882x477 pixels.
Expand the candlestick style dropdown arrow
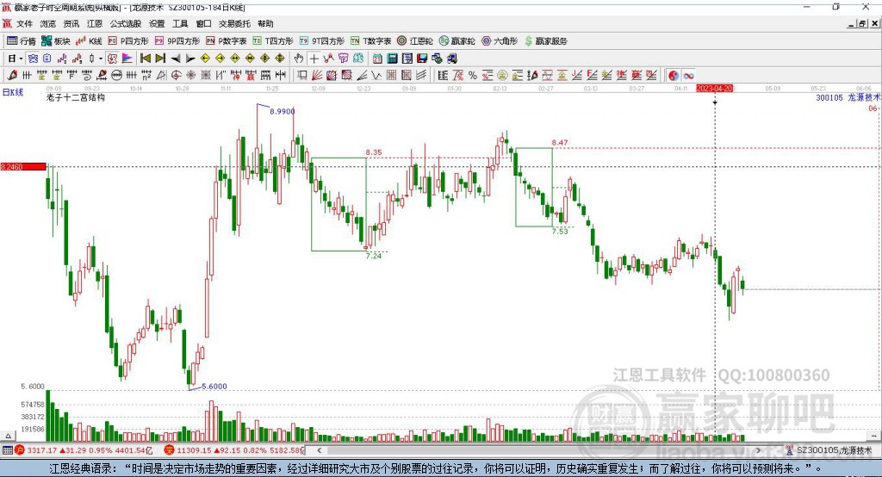coord(101,59)
